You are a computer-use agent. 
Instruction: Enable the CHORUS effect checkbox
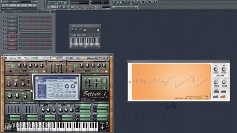tap(37, 89)
